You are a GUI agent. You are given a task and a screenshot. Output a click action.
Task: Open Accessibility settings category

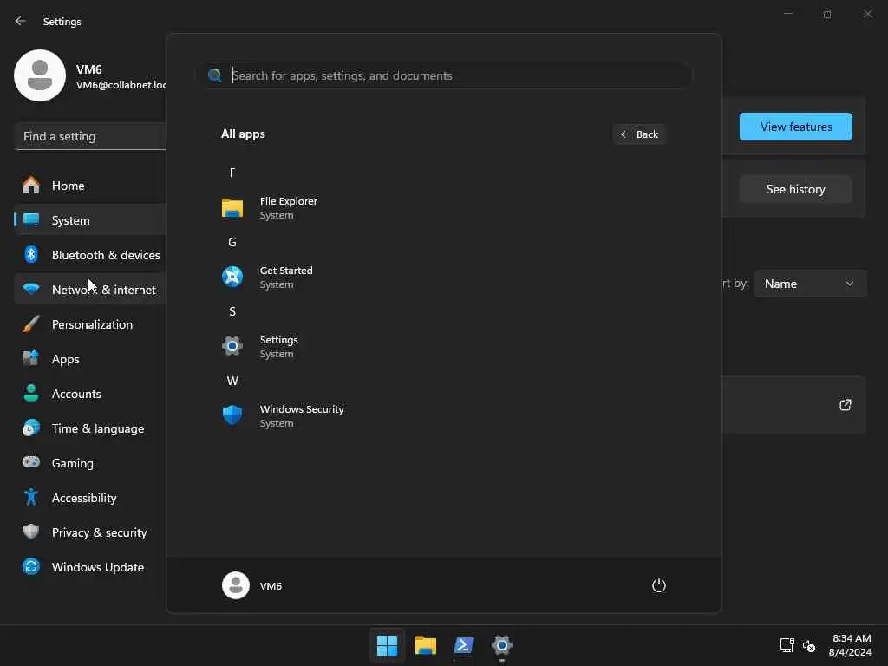click(90, 498)
